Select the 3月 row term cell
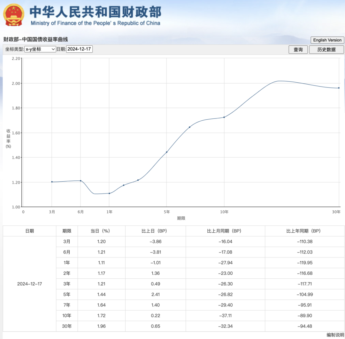 click(x=67, y=241)
